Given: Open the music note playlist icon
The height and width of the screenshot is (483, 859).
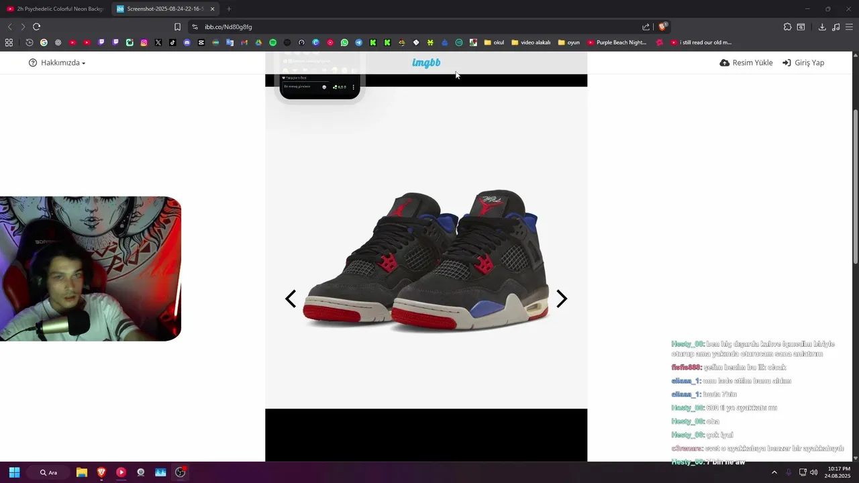Looking at the screenshot, I should (x=836, y=27).
